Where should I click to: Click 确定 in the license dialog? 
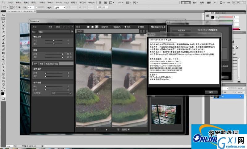[211, 92]
